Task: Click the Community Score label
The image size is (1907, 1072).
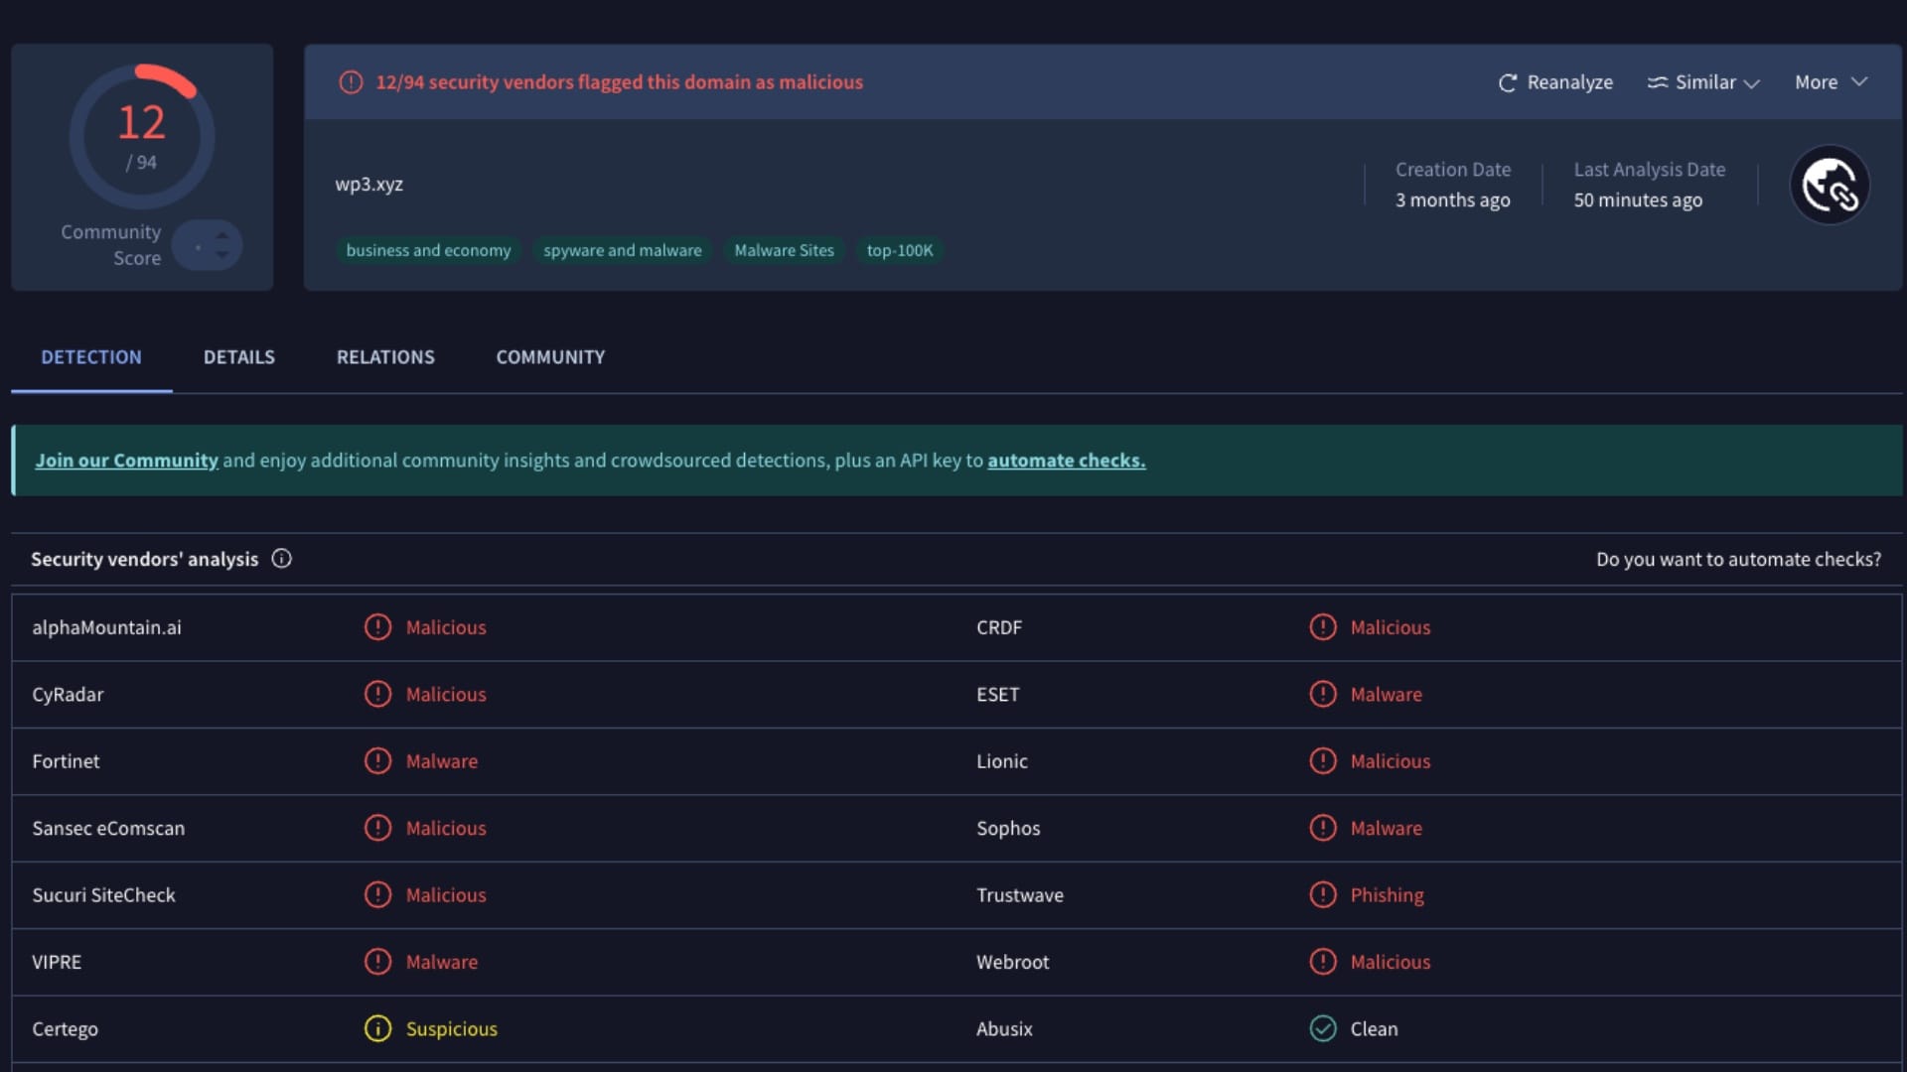Action: [110, 245]
